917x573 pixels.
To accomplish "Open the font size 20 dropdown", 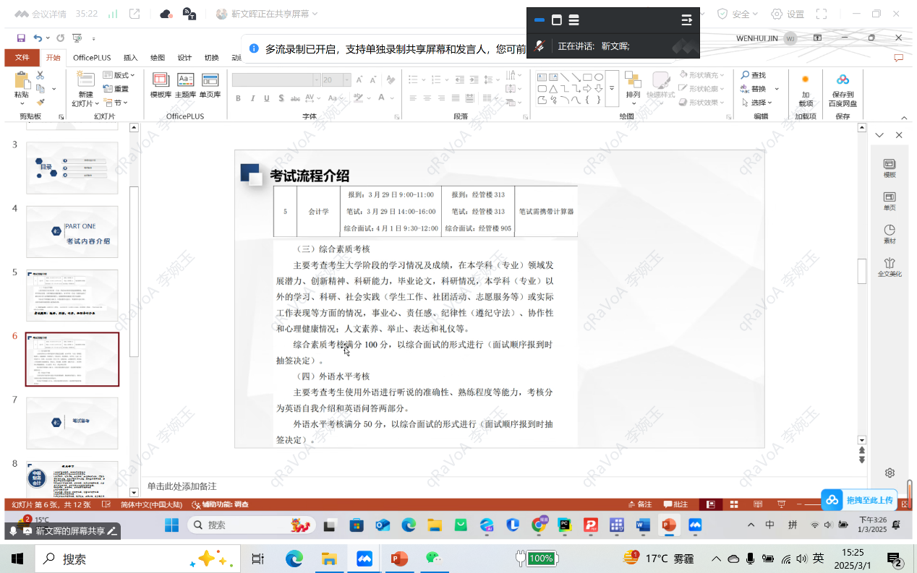I will click(x=348, y=80).
